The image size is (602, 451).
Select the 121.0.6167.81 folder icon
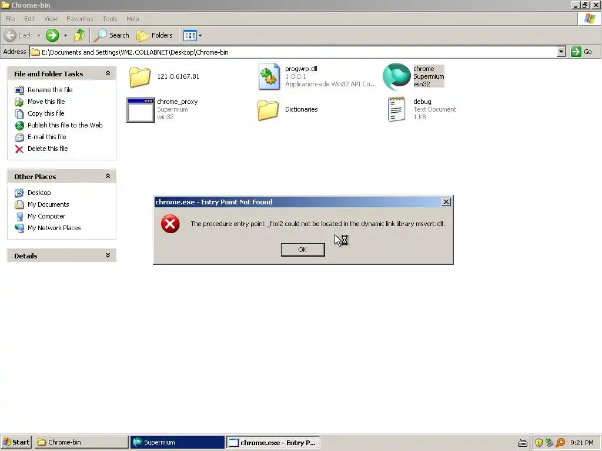pos(140,77)
